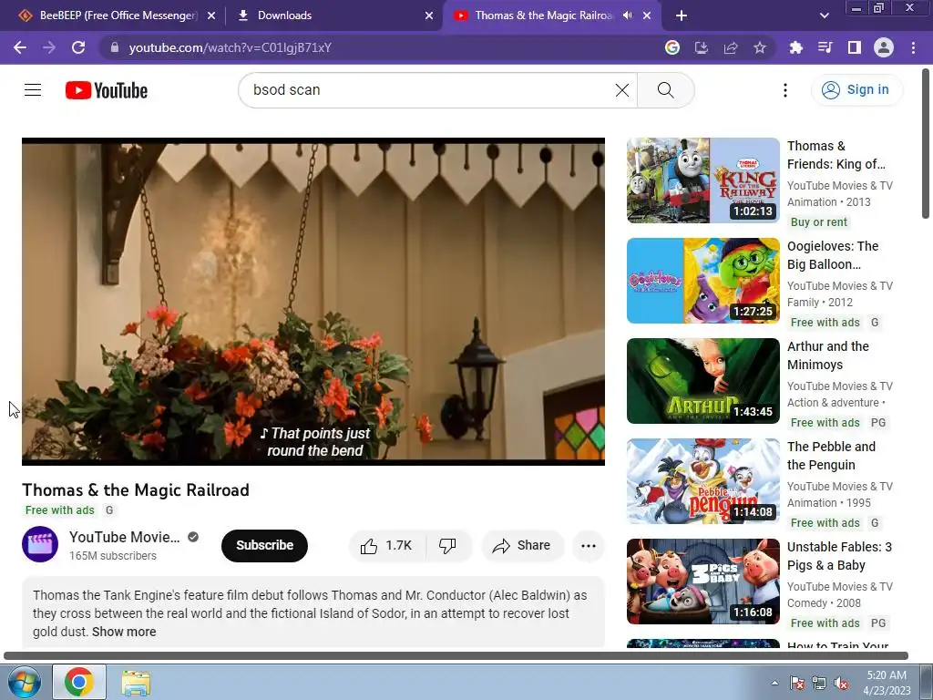Open The Pebble and the Penguin title
933x700 pixels.
[x=831, y=456]
